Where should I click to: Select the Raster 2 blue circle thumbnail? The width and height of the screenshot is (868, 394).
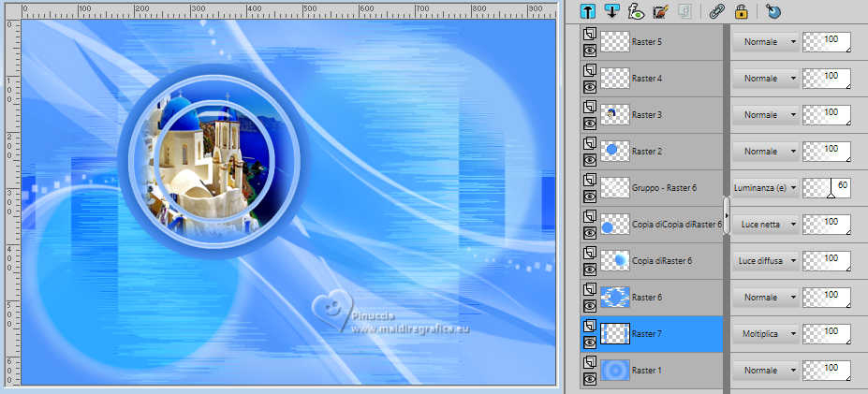(615, 151)
